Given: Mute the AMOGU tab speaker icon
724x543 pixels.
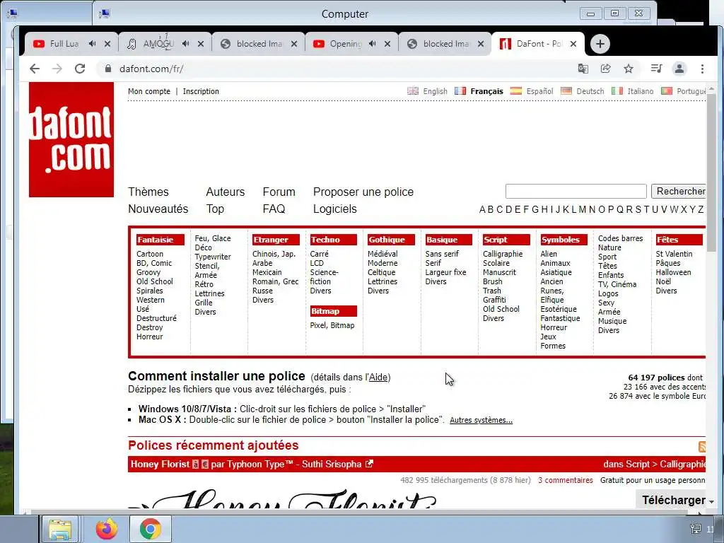Looking at the screenshot, I should pyautogui.click(x=186, y=43).
